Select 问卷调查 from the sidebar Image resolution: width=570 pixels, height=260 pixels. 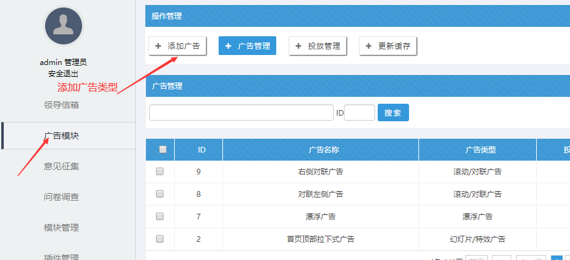(61, 197)
